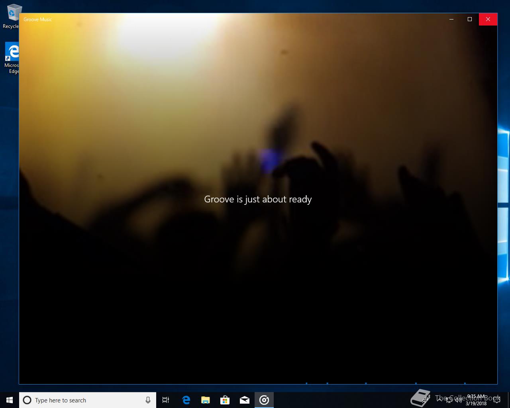Screen dimensions: 510x408
Task: Open Microsoft Store from the taskbar
Action: pos(225,400)
